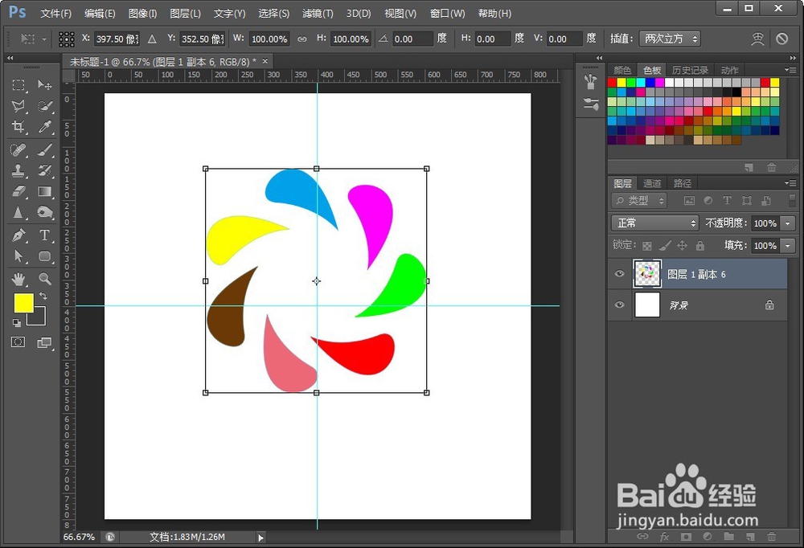Open interpolation dropdown 两次立方

[670, 39]
